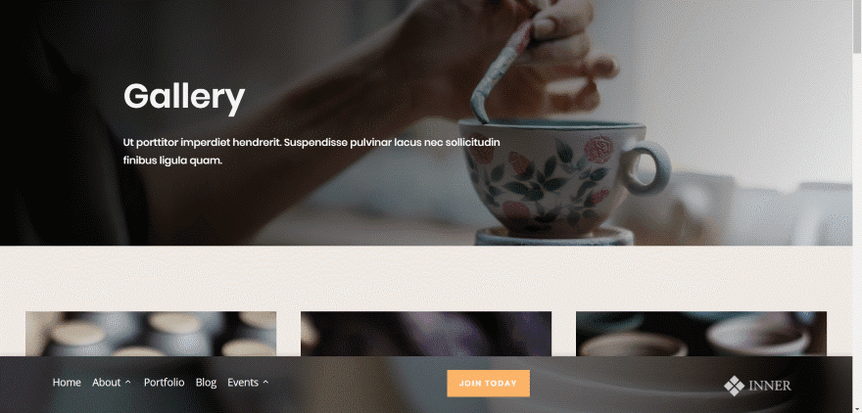Open the middle gallery thumbnail
Image resolution: width=862 pixels, height=413 pixels.
[426, 334]
